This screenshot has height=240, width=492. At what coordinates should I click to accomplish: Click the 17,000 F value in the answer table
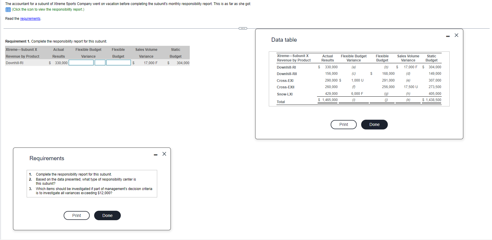pos(151,63)
